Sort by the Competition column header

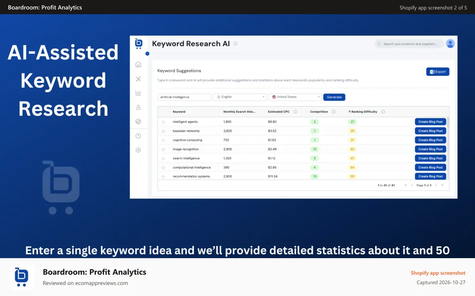[319, 112]
